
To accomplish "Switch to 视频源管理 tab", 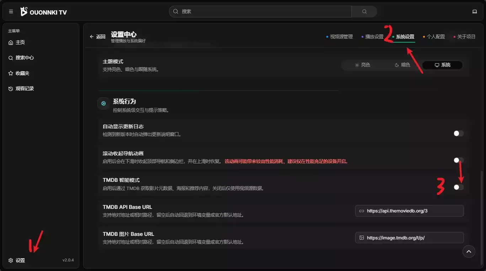I will [340, 37].
